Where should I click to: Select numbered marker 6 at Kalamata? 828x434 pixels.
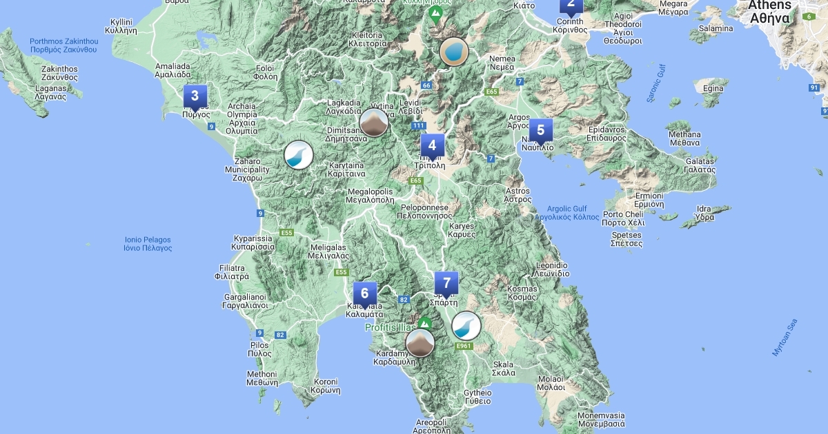click(x=365, y=293)
